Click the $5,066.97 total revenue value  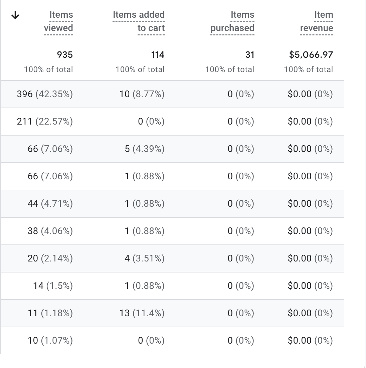pos(311,55)
